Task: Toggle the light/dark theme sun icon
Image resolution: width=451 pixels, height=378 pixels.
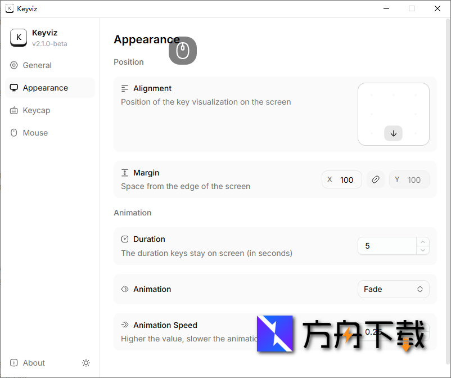Action: [x=86, y=363]
